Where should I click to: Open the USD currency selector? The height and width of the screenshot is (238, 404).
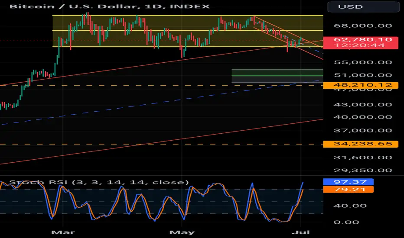363,6
